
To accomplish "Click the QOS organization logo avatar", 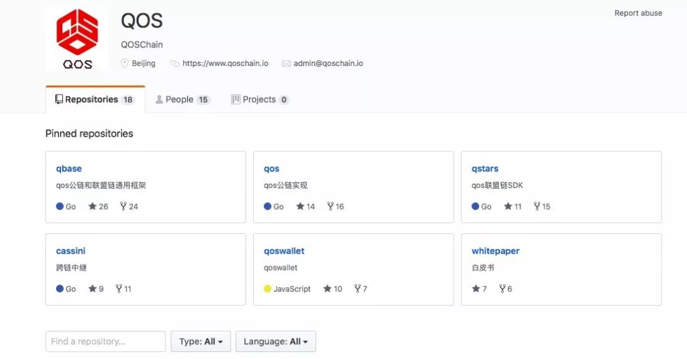I will tap(77, 39).
